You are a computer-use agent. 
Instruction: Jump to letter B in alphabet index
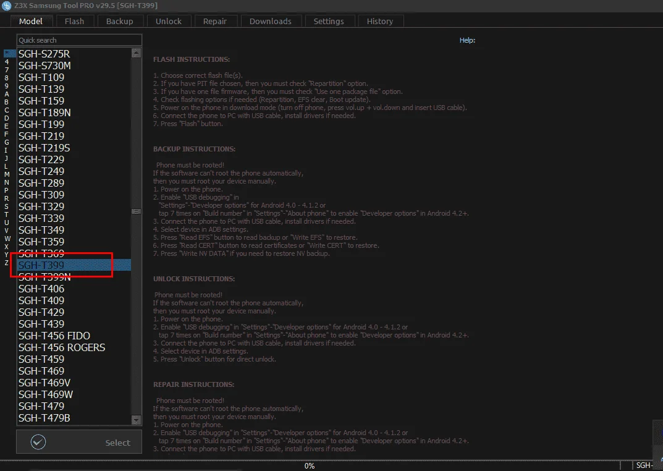pyautogui.click(x=6, y=102)
